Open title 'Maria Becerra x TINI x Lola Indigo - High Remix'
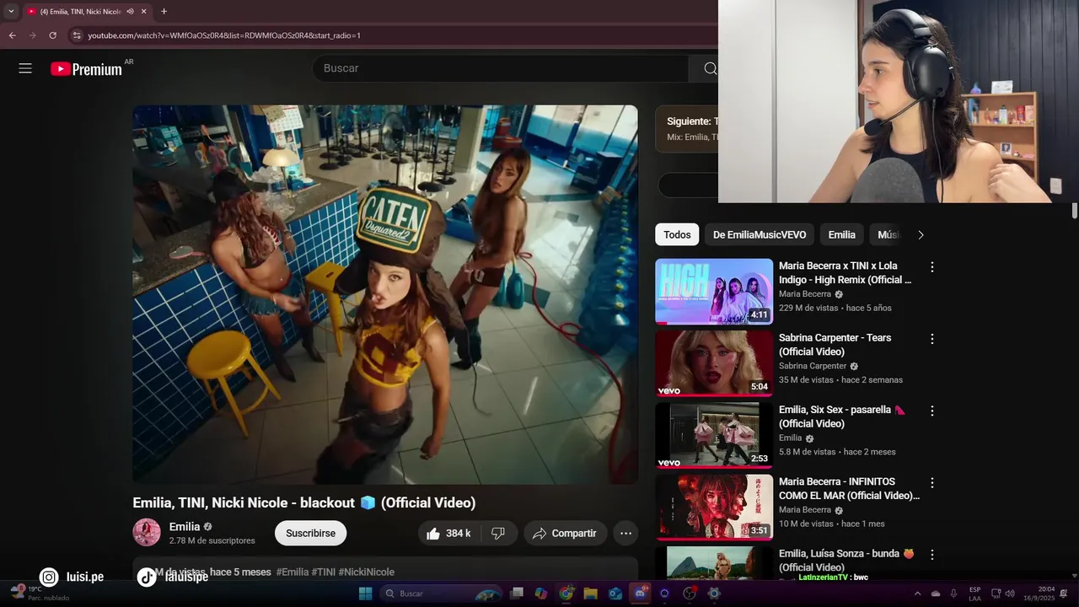Screen dimensions: 1079x607 pyautogui.click(x=845, y=272)
